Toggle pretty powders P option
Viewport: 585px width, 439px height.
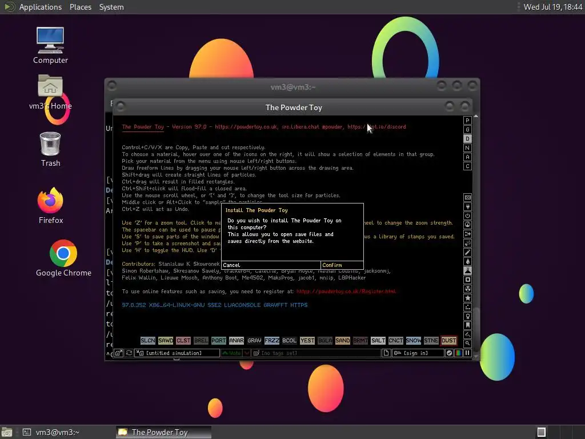[467, 120]
